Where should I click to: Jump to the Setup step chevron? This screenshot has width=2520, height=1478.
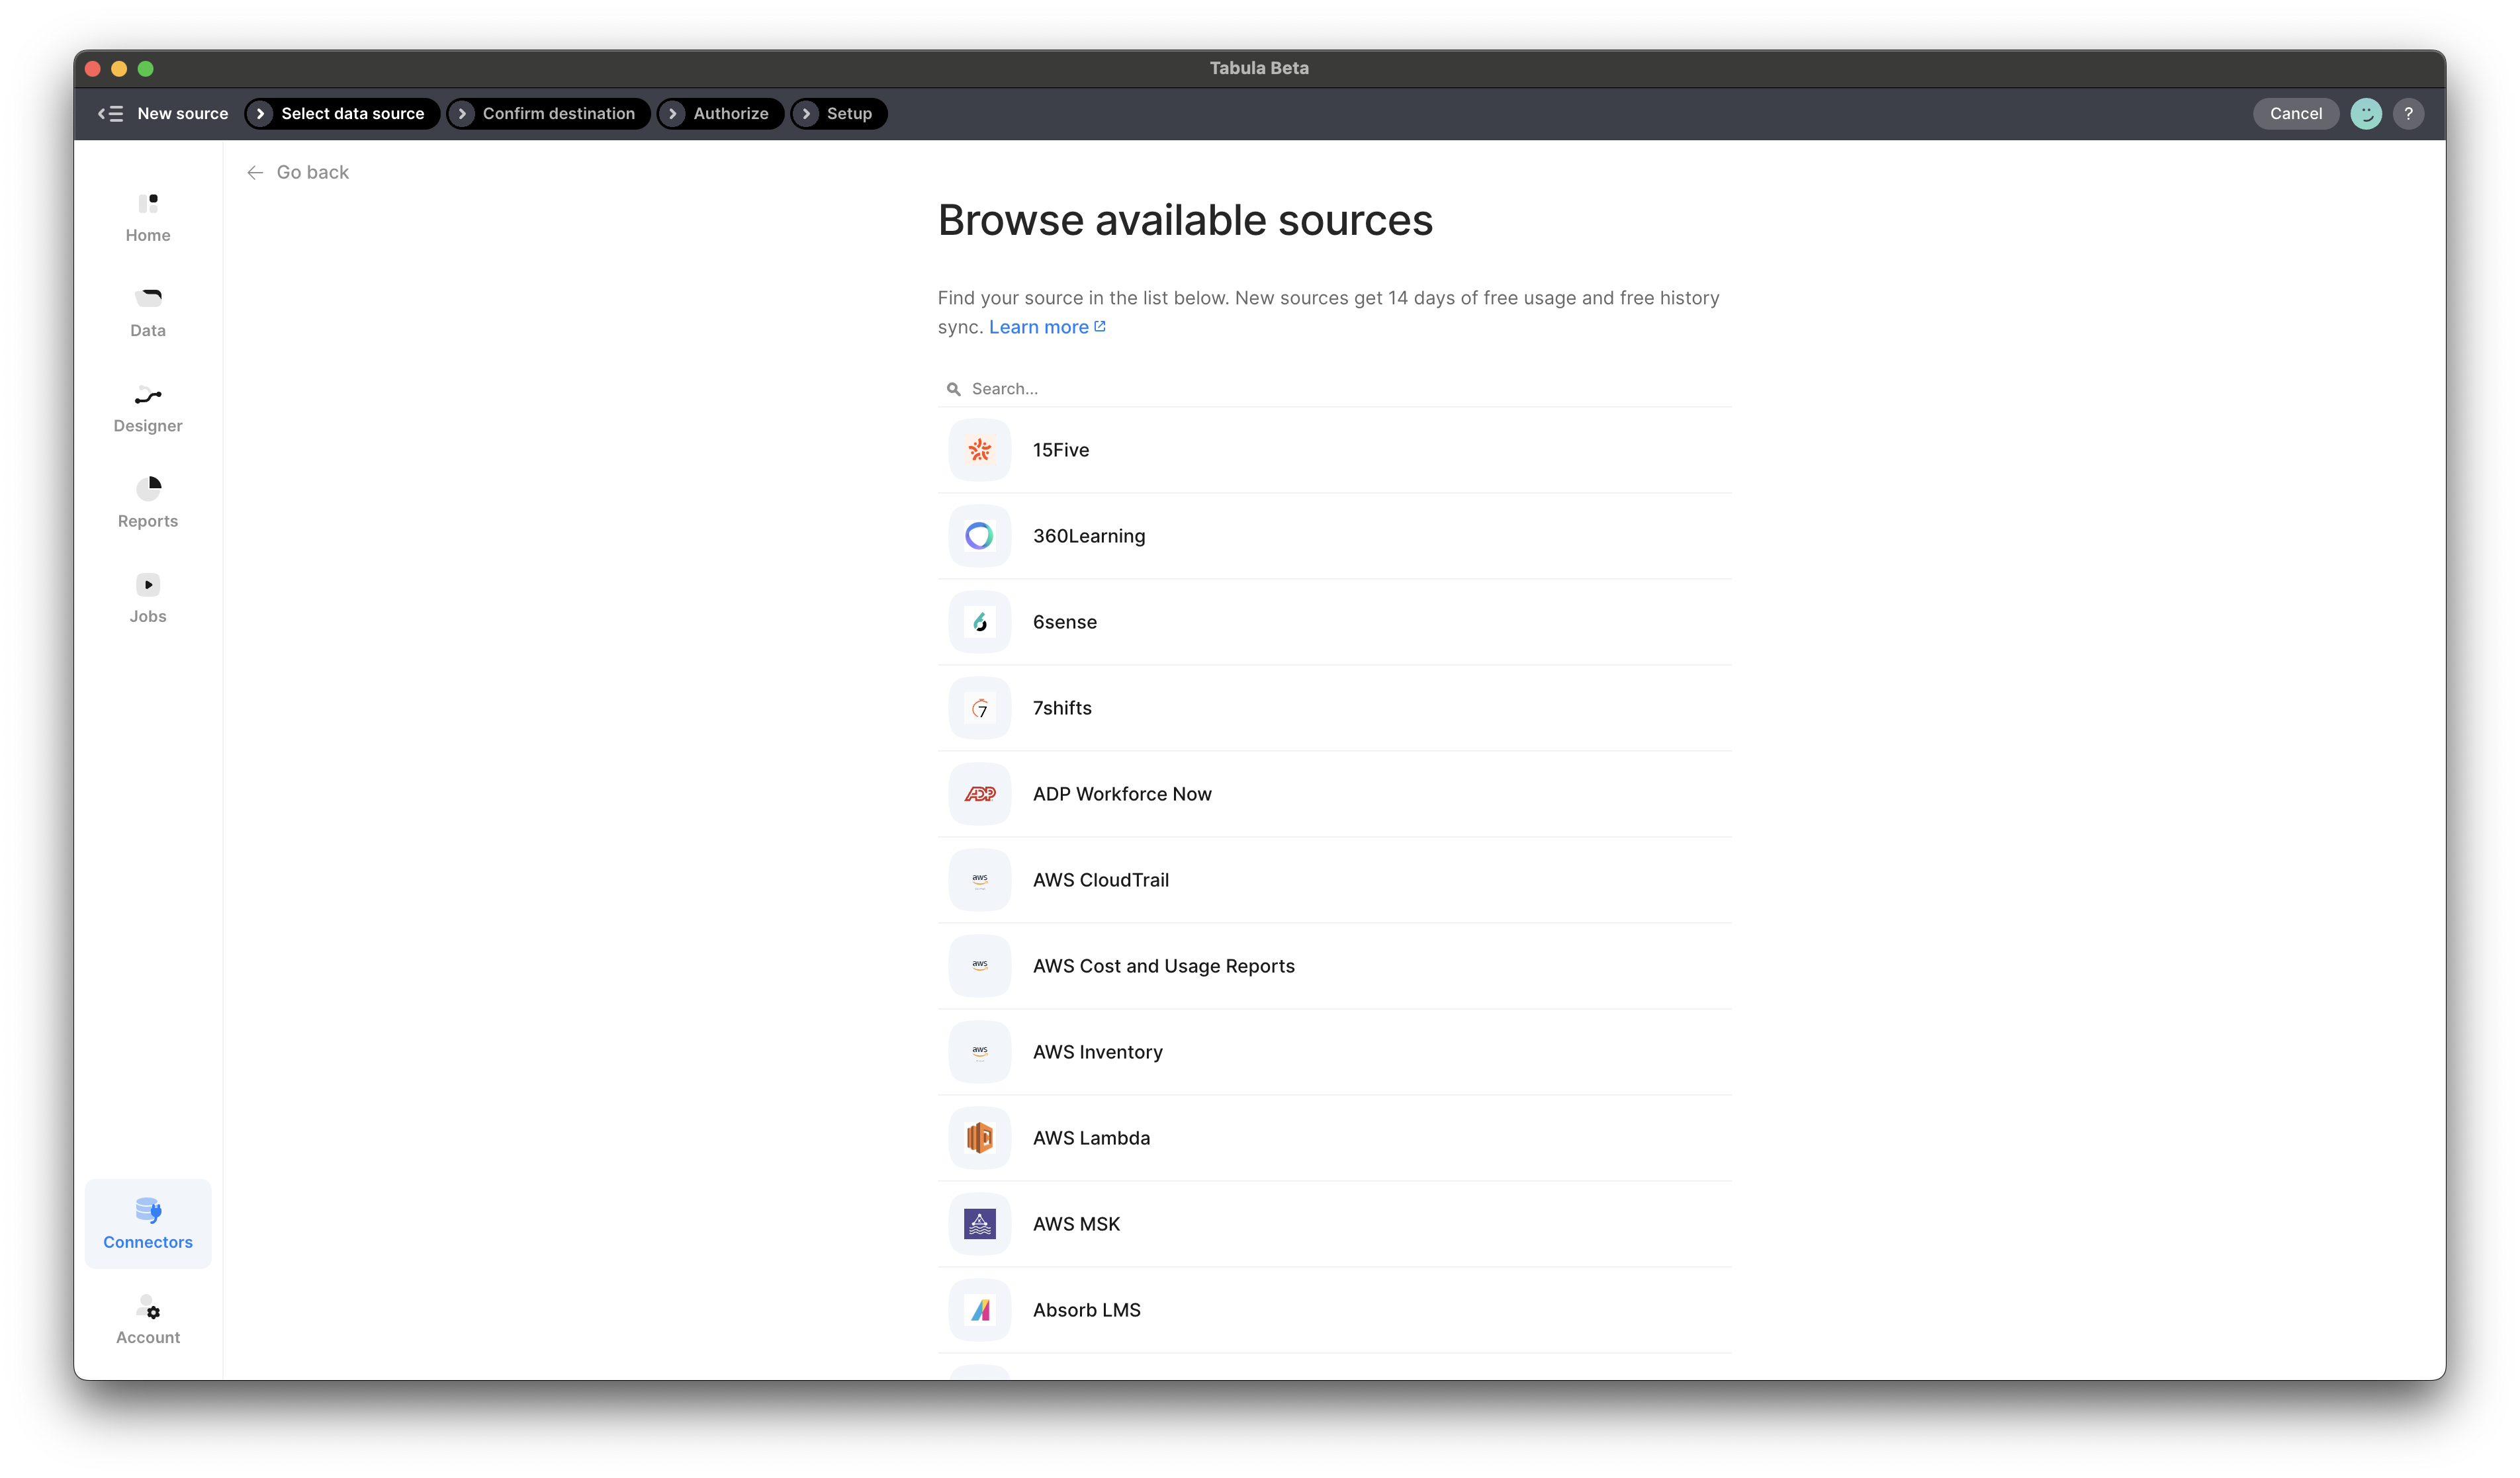[x=806, y=114]
